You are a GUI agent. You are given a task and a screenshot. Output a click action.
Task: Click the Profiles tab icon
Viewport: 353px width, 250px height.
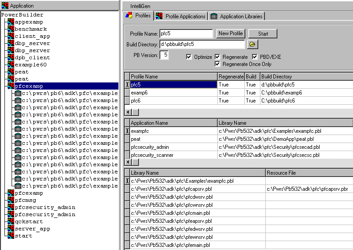129,15
